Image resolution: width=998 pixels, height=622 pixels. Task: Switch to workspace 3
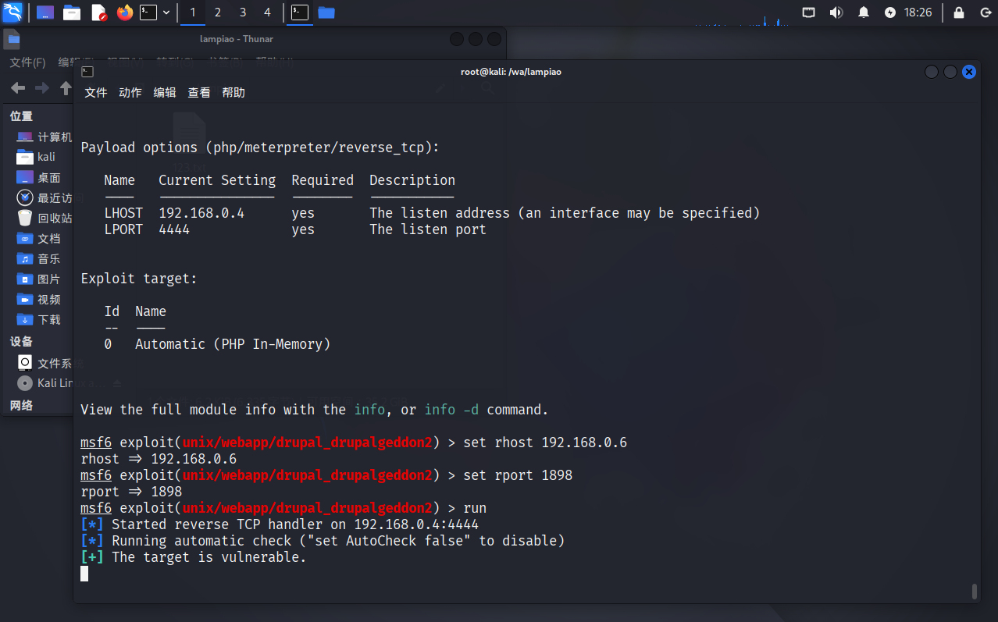pos(243,12)
